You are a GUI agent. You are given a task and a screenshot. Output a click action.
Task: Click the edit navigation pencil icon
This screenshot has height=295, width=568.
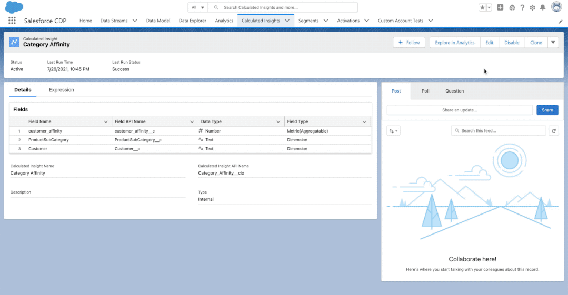(x=561, y=21)
